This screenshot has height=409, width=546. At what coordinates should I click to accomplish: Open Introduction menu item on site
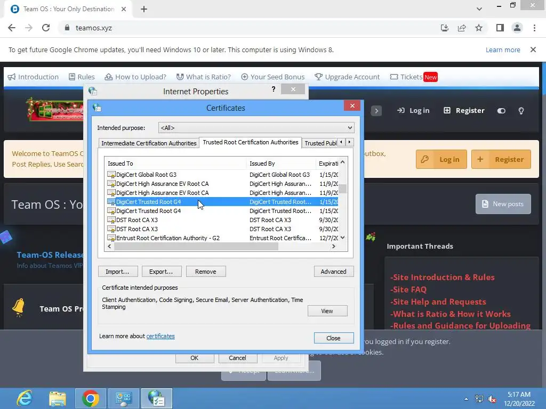pyautogui.click(x=33, y=77)
